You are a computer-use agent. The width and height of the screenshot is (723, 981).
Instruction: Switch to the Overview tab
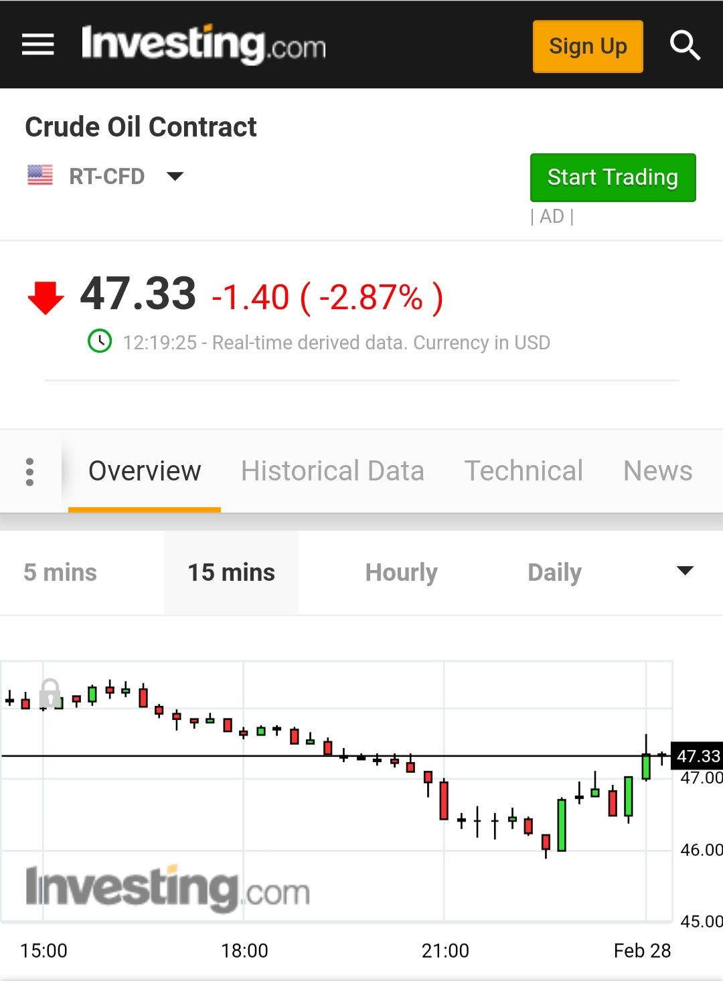[x=145, y=471]
